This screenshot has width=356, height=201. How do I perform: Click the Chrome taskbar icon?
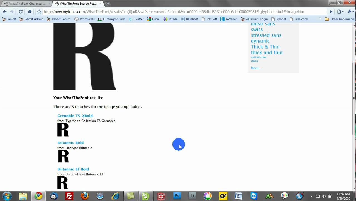coord(38,196)
